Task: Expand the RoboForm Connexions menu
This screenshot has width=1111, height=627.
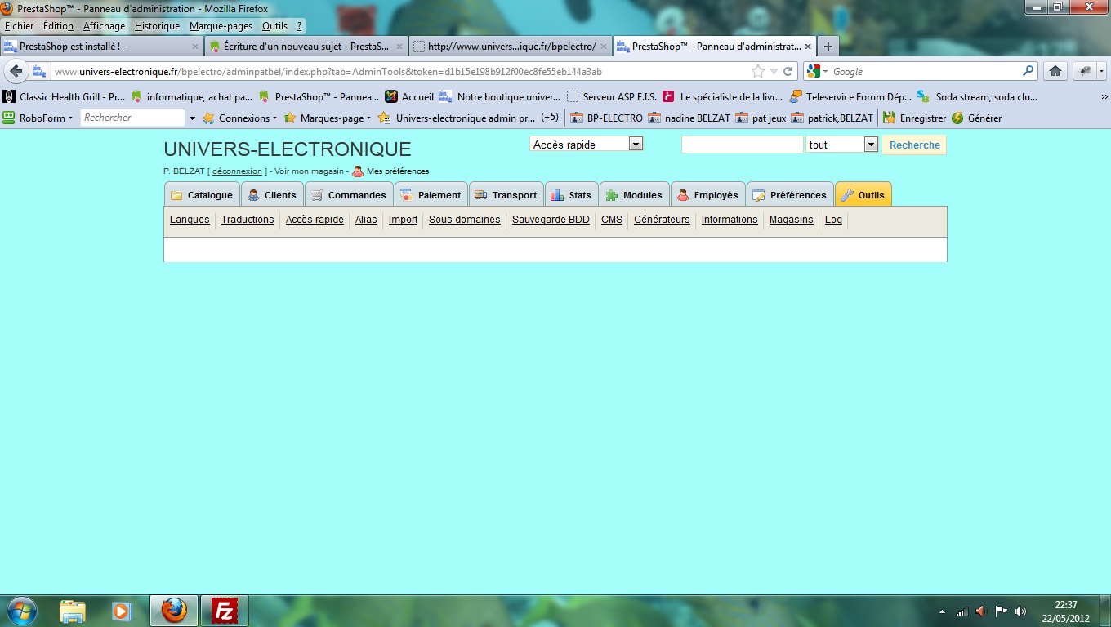Action: (239, 118)
